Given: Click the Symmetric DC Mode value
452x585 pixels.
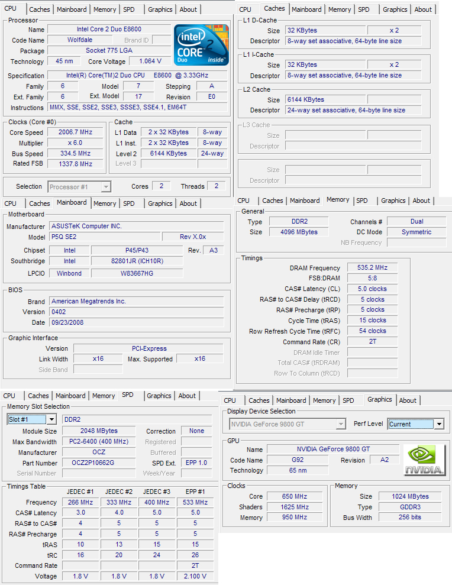Looking at the screenshot, I should pos(417,232).
